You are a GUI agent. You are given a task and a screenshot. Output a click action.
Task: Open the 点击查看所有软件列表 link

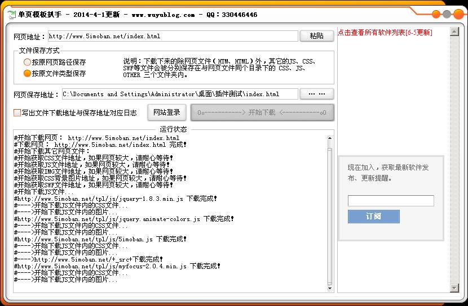(x=385, y=33)
